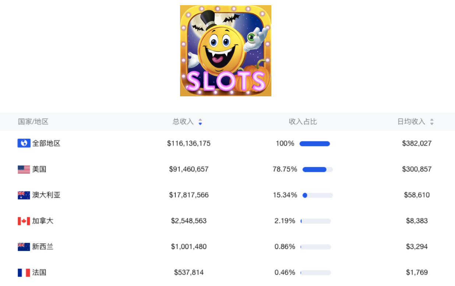Click the United States flag icon
This screenshot has width=455, height=286.
[24, 169]
